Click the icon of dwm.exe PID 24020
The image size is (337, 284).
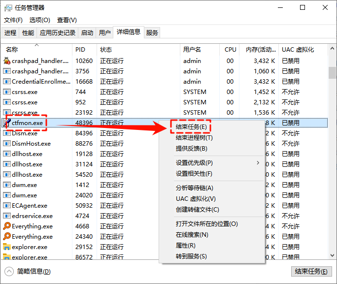click(7, 195)
